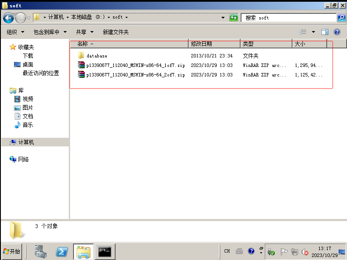Image resolution: width=347 pixels, height=260 pixels.
Task: Click the 2013/10/21 23:34 date cell
Action: [212, 56]
